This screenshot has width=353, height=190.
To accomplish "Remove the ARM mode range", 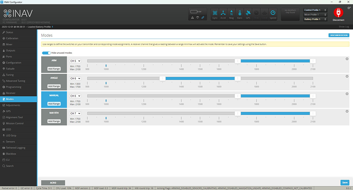I will click(x=347, y=59).
